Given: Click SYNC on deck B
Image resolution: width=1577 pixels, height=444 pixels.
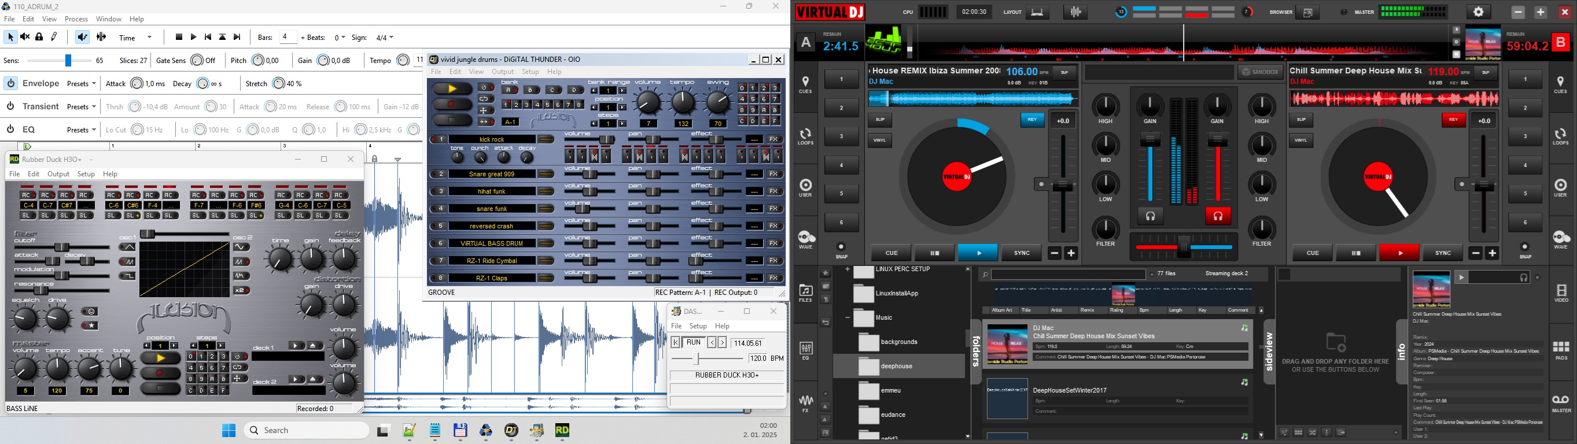Looking at the screenshot, I should (x=1443, y=253).
